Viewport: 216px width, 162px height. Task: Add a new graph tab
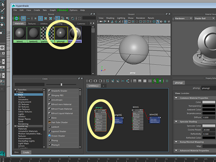pos(104,86)
